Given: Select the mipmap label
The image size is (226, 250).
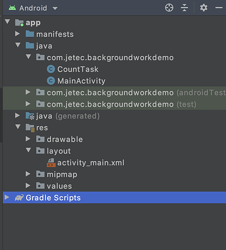Looking at the screenshot, I should [x=62, y=175].
